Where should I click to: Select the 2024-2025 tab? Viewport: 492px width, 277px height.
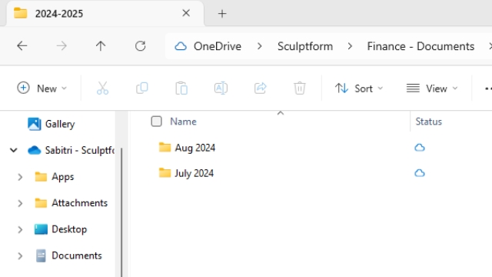[x=105, y=14]
